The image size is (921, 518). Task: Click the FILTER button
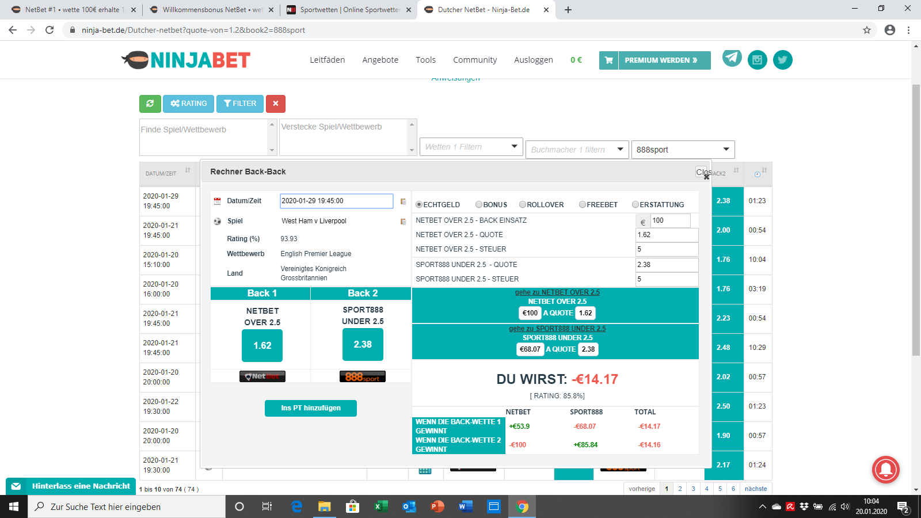[x=240, y=104]
